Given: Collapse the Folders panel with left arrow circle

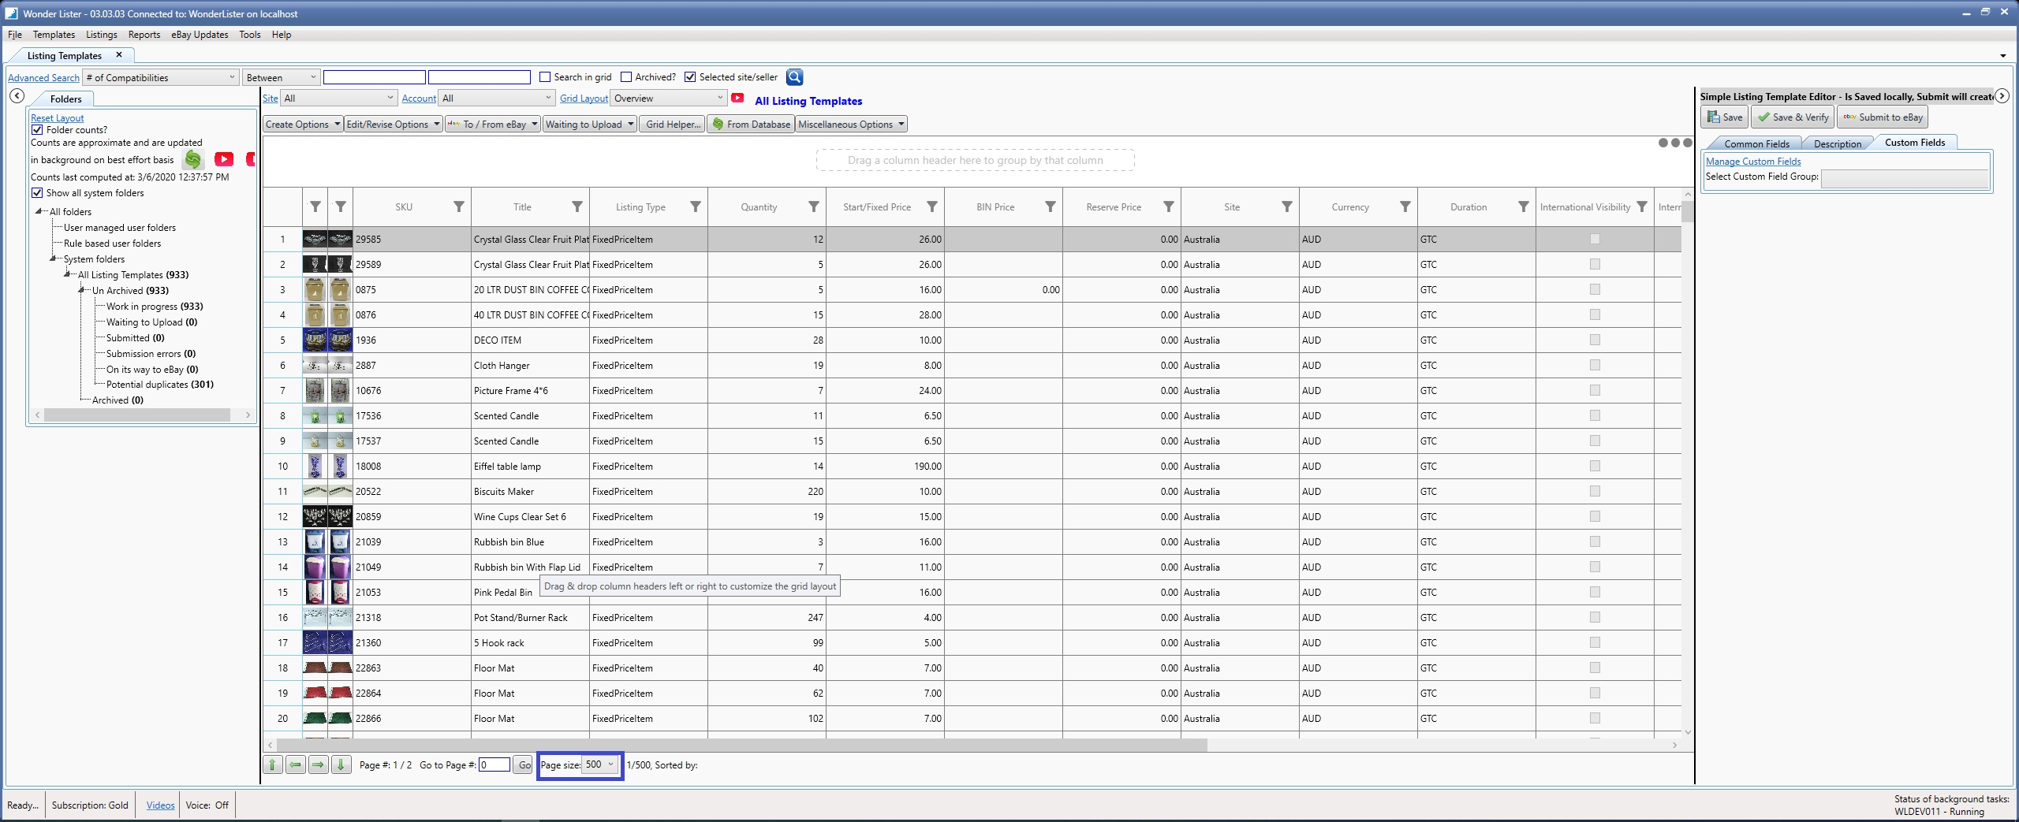Looking at the screenshot, I should pos(17,95).
